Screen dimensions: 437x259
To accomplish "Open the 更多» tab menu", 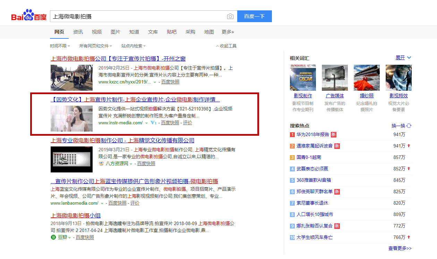I will (228, 32).
